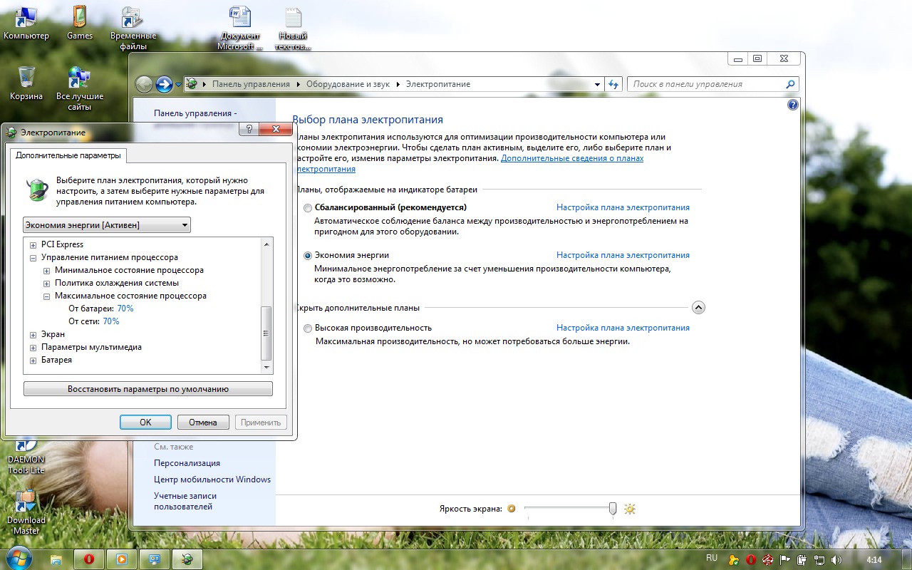Open the Центр мобильности Windows link
The height and width of the screenshot is (570, 912).
coord(212,480)
